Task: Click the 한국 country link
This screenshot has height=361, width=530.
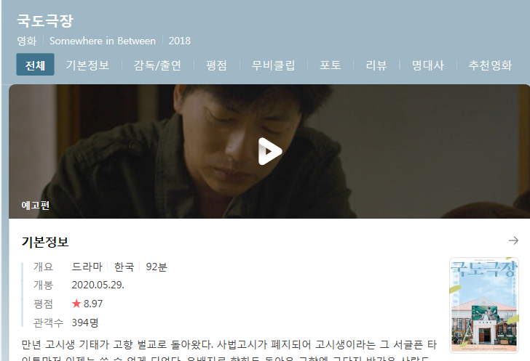Action: click(x=124, y=267)
